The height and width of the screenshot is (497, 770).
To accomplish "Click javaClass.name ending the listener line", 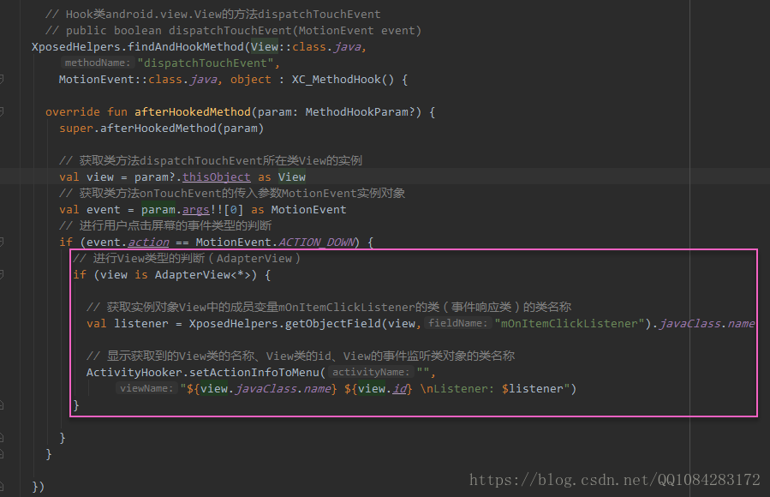I will coord(707,323).
